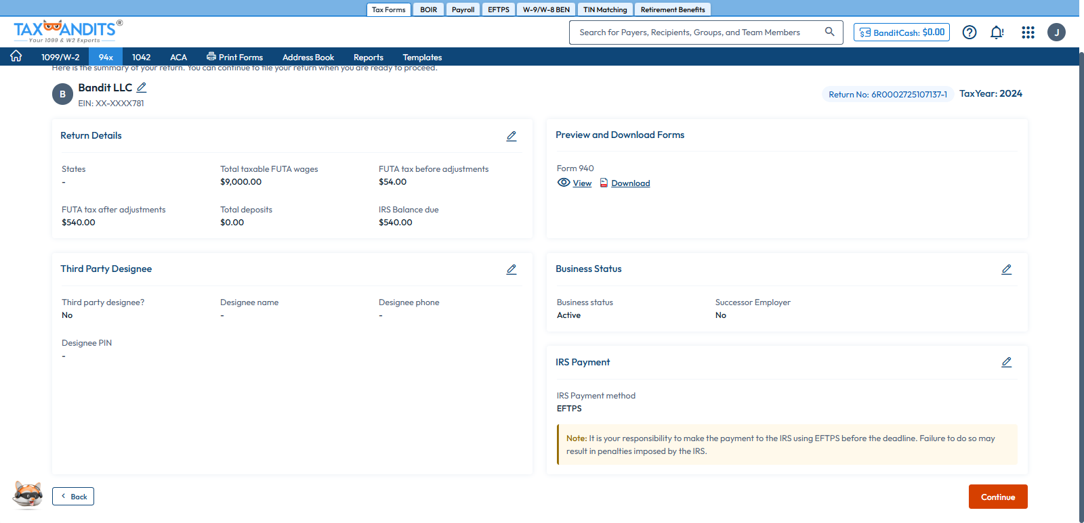Edit the Business Status section
1084x523 pixels.
(1006, 269)
